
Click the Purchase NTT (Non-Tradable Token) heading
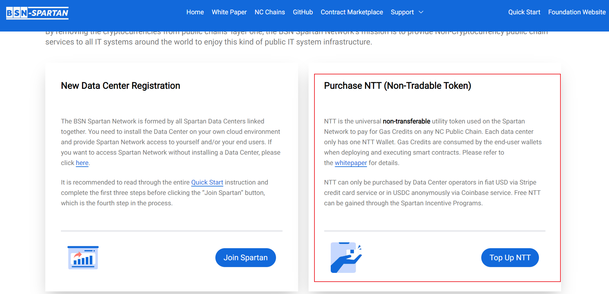point(397,86)
